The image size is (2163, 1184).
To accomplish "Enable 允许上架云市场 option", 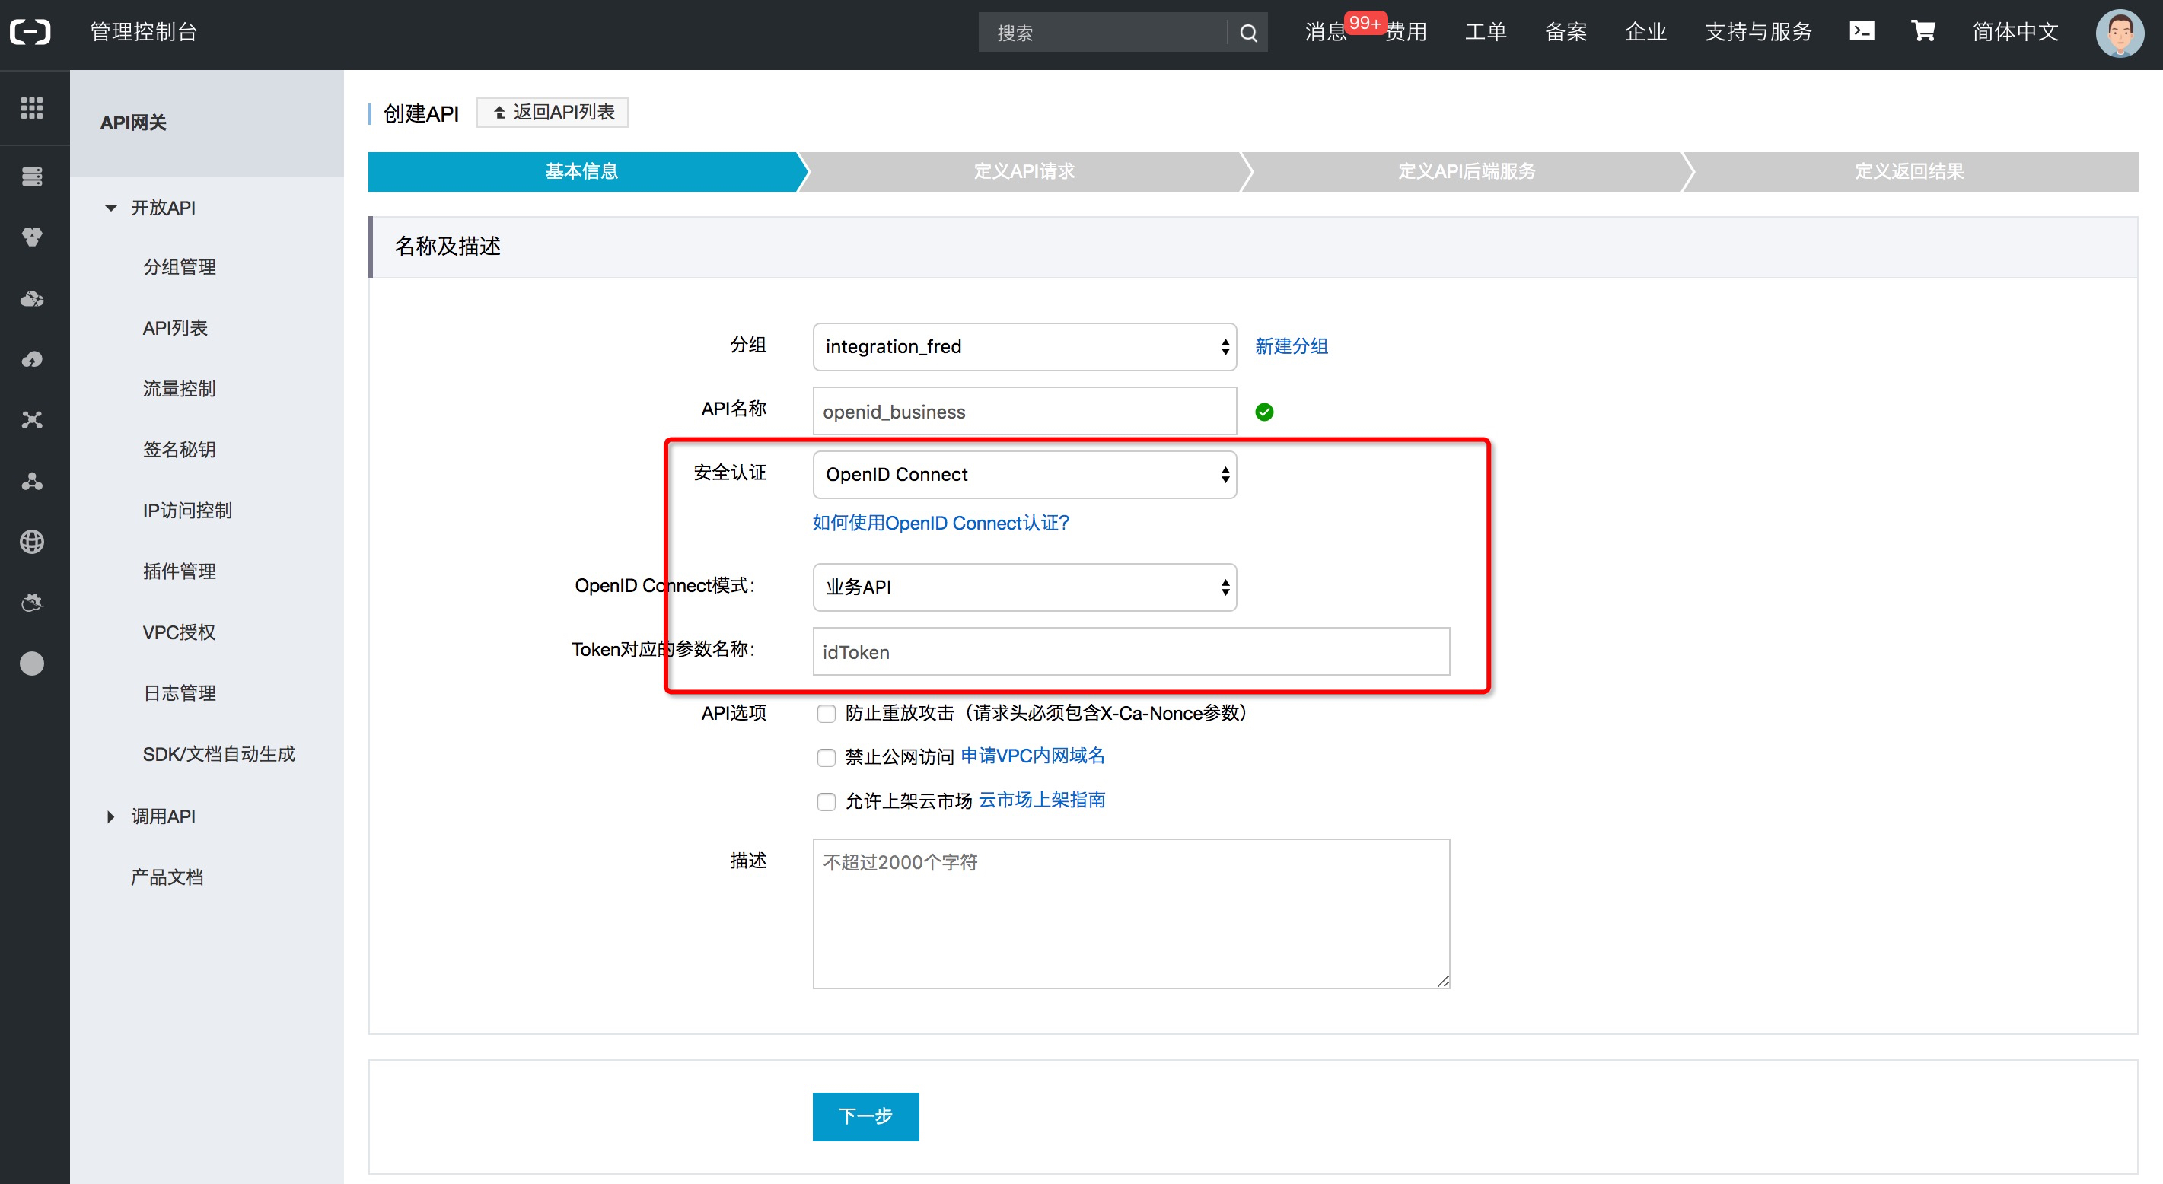I will tap(827, 800).
